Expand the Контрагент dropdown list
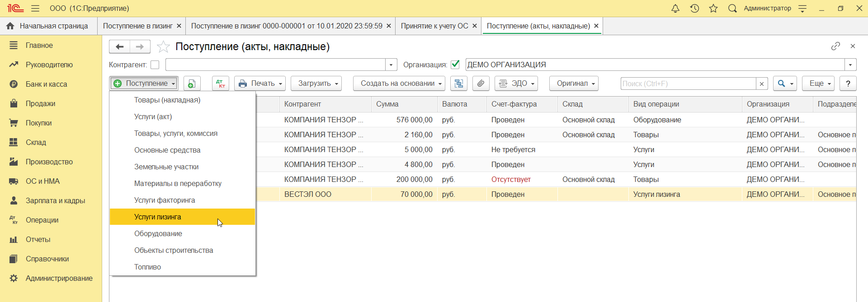This screenshot has height=302, width=868. [392, 65]
